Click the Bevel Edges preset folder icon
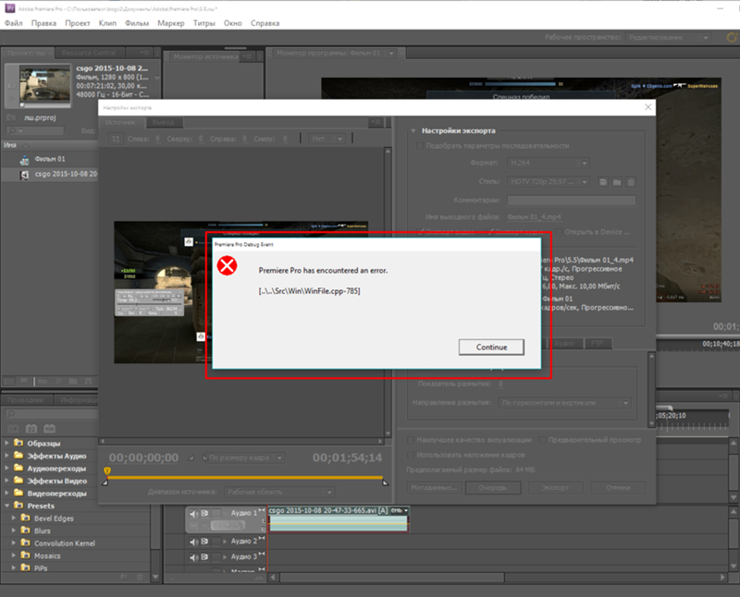The width and height of the screenshot is (740, 597). [26, 518]
